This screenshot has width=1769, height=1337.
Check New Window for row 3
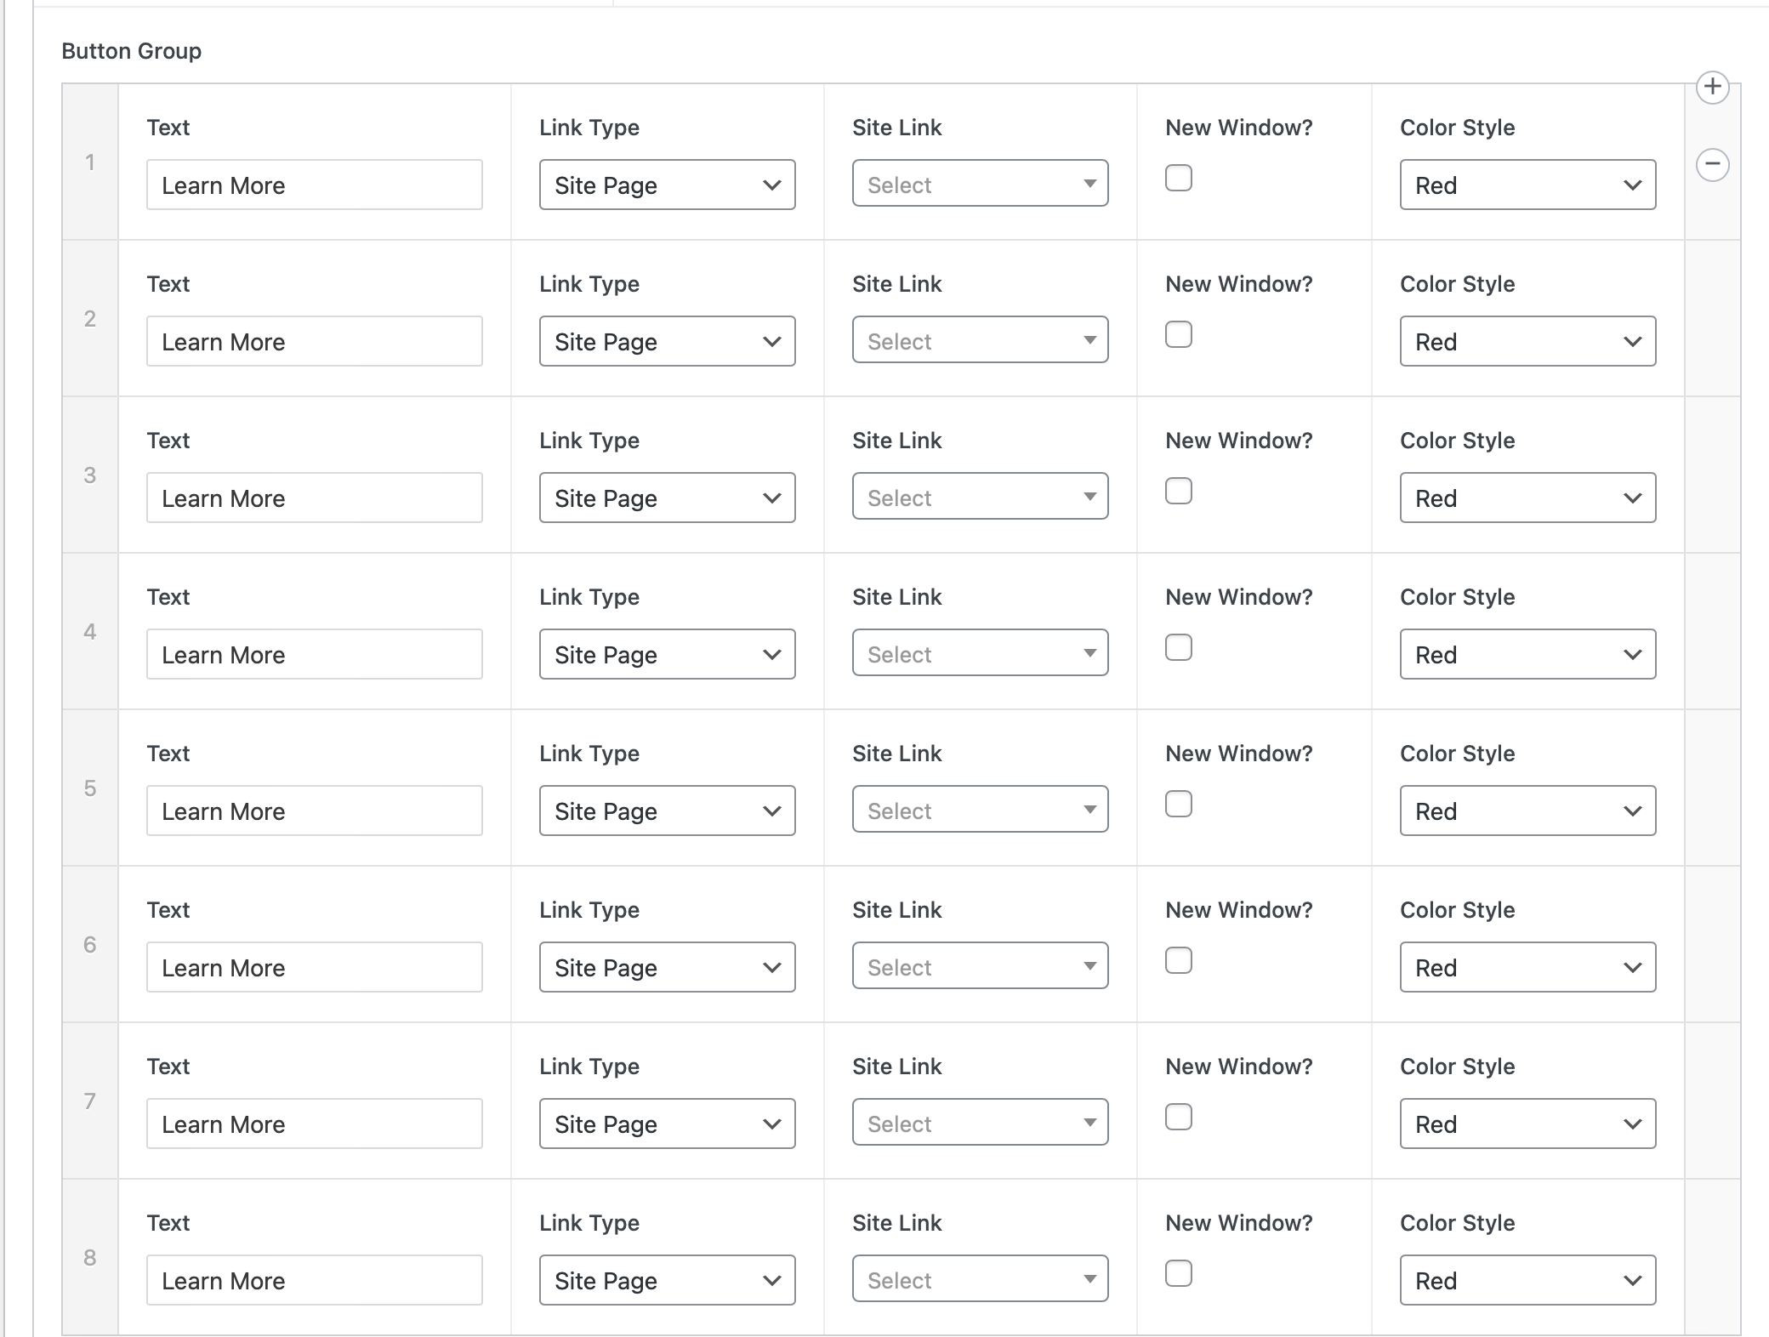pos(1178,491)
